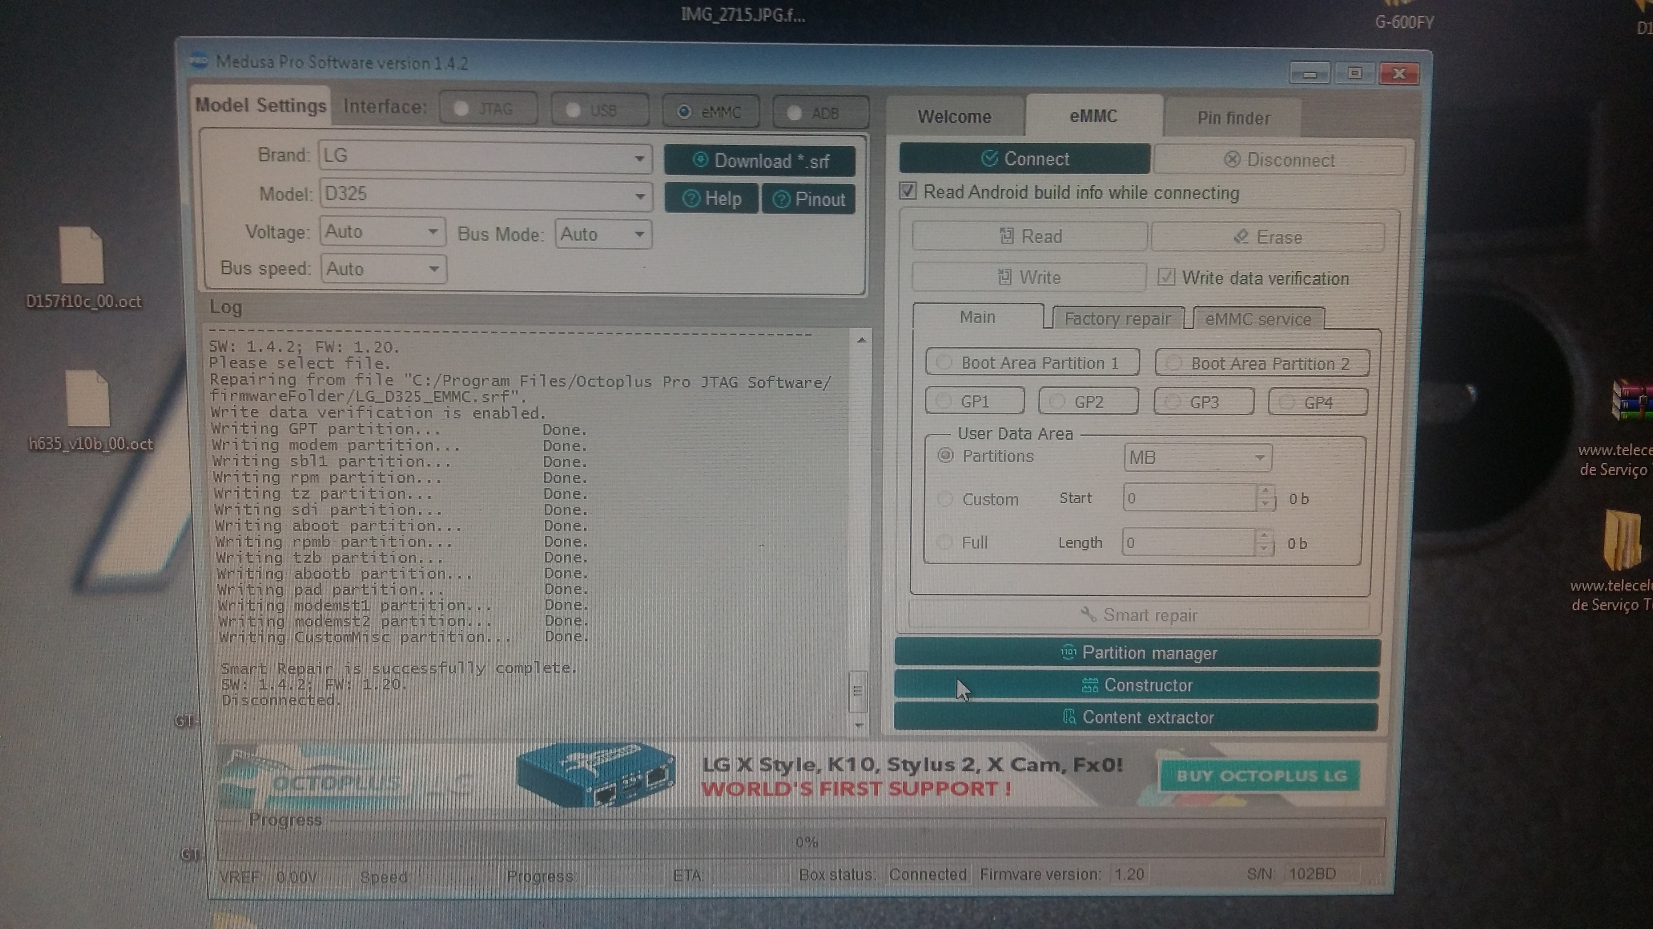Open the MB units dropdown
1653x929 pixels.
1197,458
